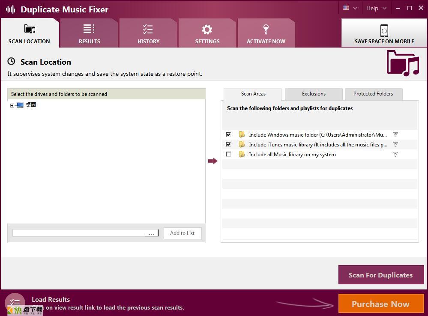428x316 pixels.
Task: Switch to the Scan Areas tab
Action: pyautogui.click(x=253, y=94)
